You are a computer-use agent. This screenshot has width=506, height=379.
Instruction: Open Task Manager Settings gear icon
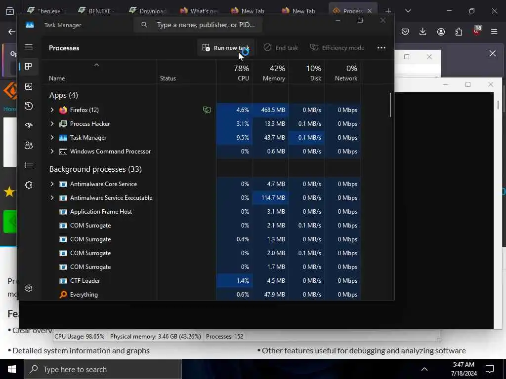tap(29, 288)
